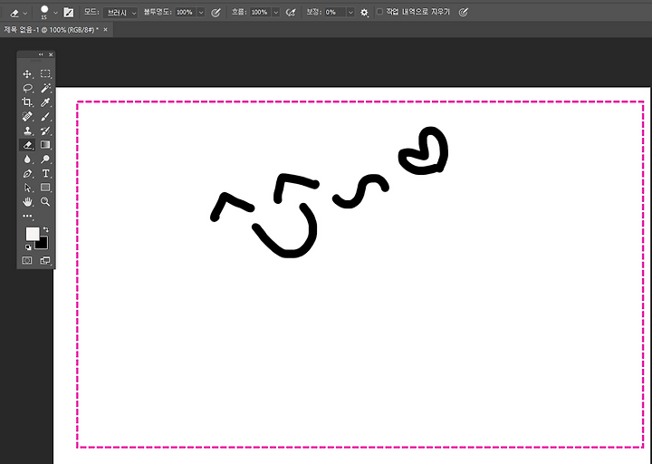Toggle the Brush Settings panel

(x=69, y=13)
